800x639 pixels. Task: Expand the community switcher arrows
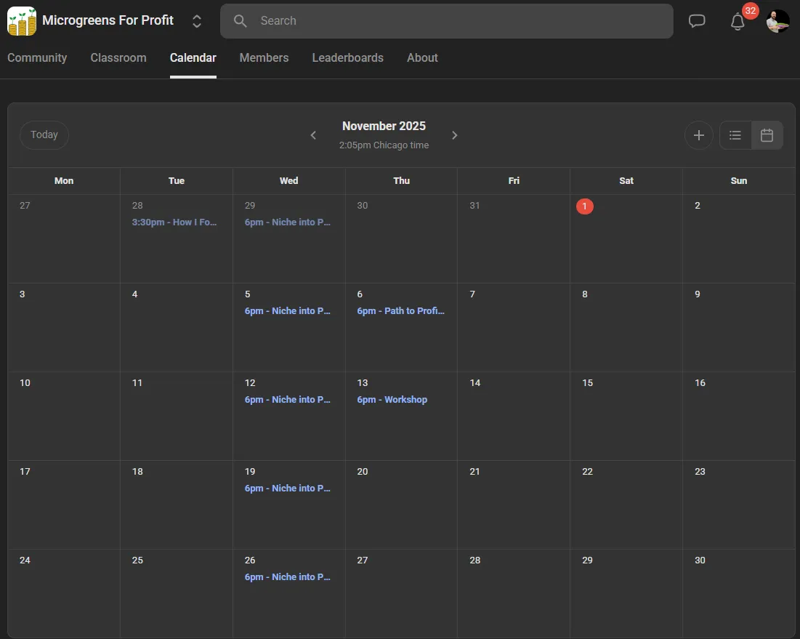click(197, 21)
